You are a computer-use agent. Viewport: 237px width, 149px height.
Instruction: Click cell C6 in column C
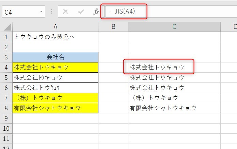pyautogui.click(x=174, y=88)
